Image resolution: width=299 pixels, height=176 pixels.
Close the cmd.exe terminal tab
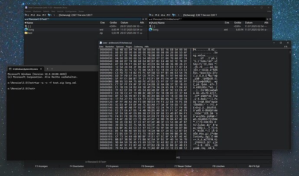41,69
